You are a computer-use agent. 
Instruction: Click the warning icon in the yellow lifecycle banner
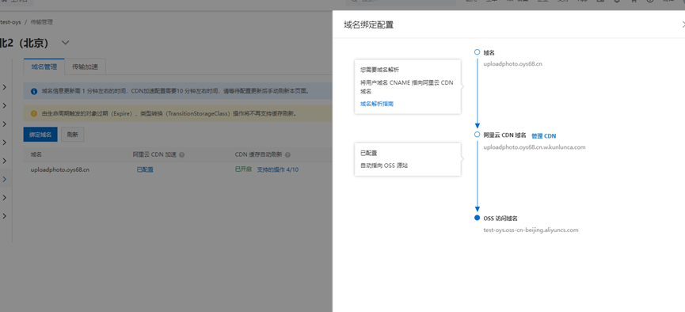click(x=34, y=113)
